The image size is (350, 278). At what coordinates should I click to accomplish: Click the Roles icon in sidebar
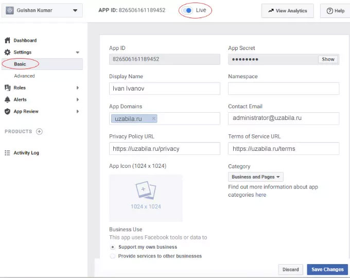point(8,88)
